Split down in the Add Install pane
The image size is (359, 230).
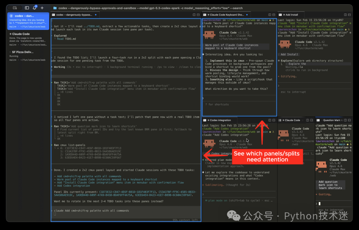[x=349, y=15]
